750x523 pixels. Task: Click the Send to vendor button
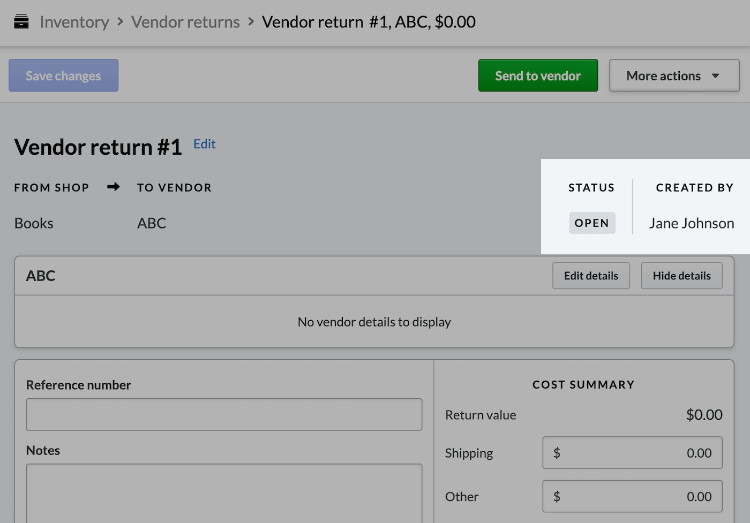tap(538, 75)
